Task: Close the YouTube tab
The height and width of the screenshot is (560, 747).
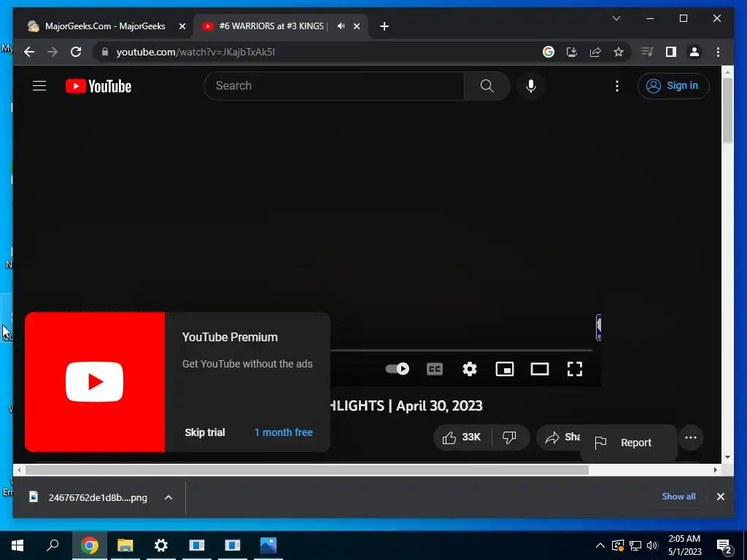Action: pos(356,26)
